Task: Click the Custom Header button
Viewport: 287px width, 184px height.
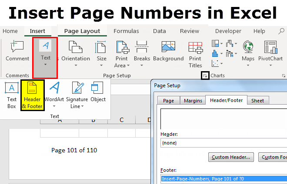Action: pyautogui.click(x=231, y=157)
